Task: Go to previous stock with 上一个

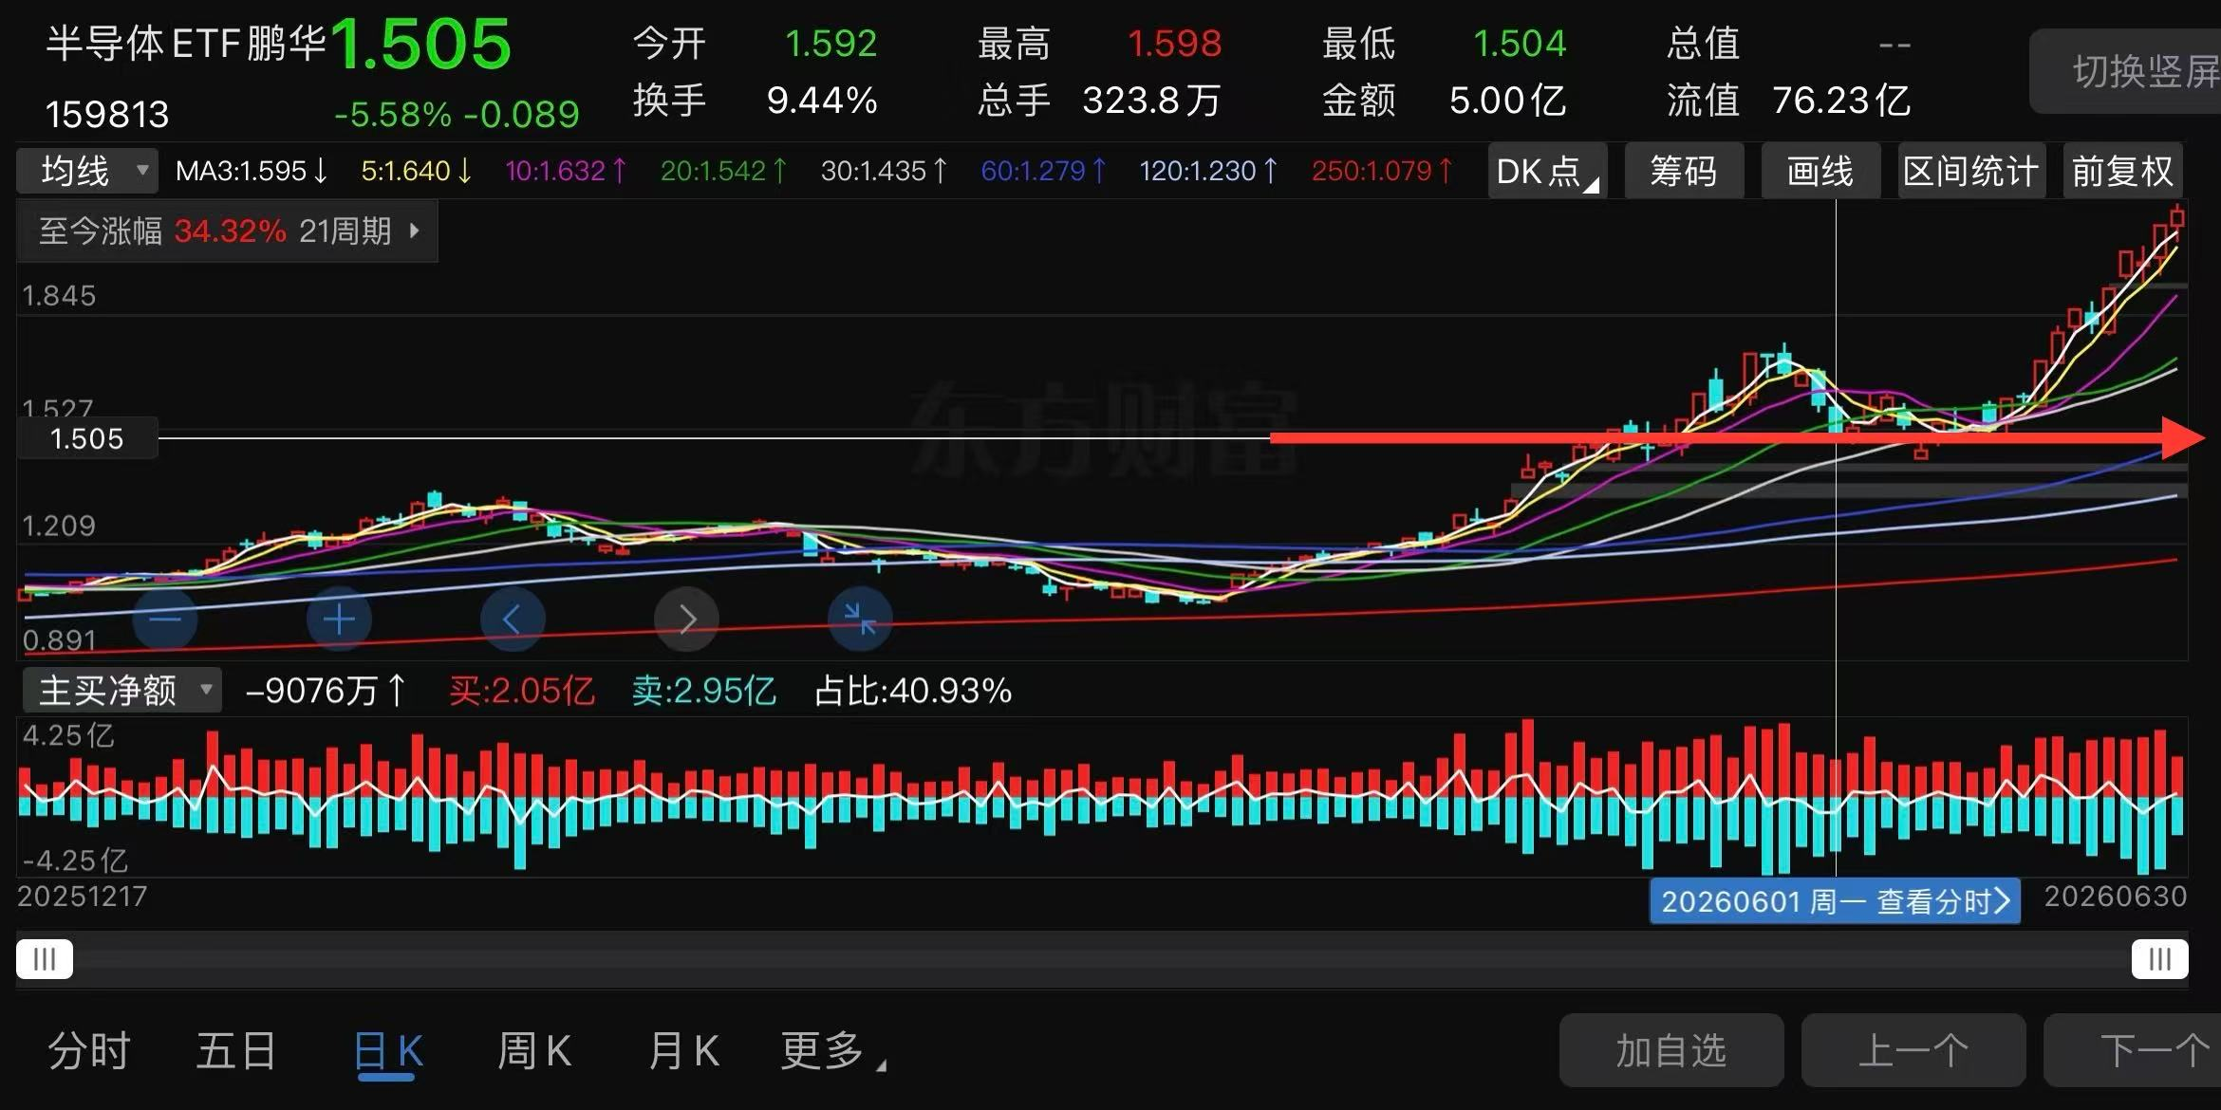Action: 1913,1050
